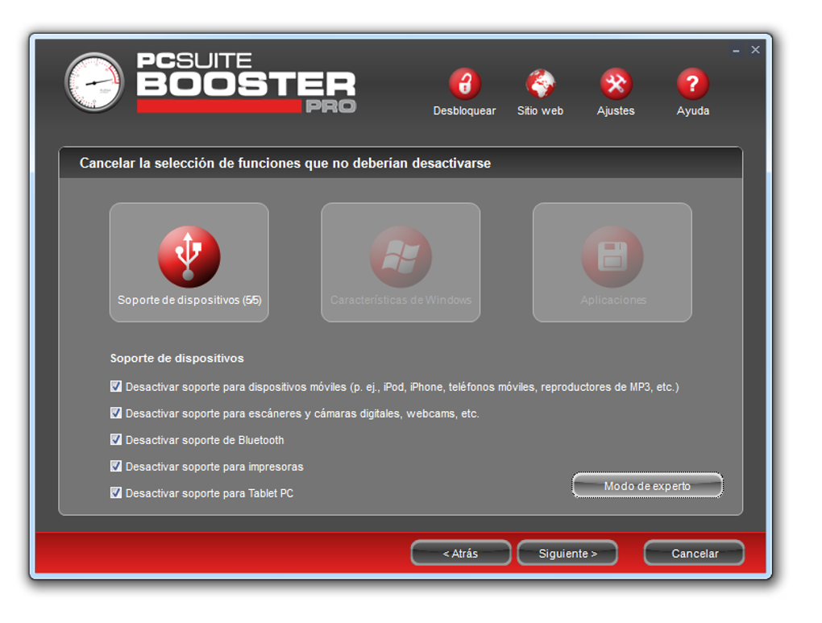
Task: Toggle the Tablet PC support checkbox
Action: click(115, 492)
